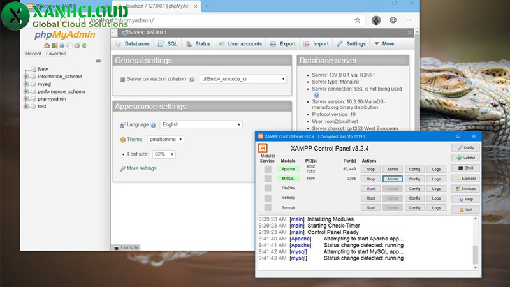Click the XAMPP log scrollbar down arrow

pyautogui.click(x=476, y=267)
